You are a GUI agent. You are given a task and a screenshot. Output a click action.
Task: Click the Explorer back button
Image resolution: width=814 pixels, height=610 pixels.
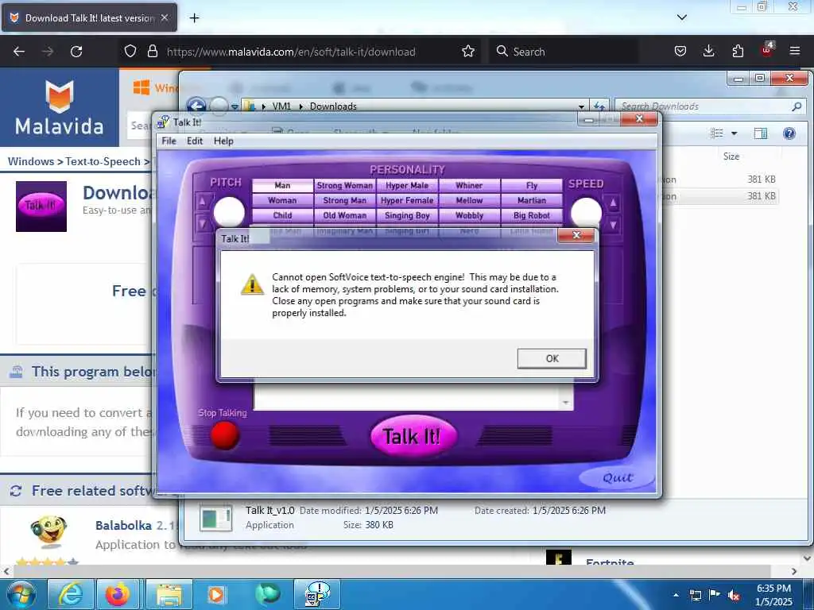point(196,106)
